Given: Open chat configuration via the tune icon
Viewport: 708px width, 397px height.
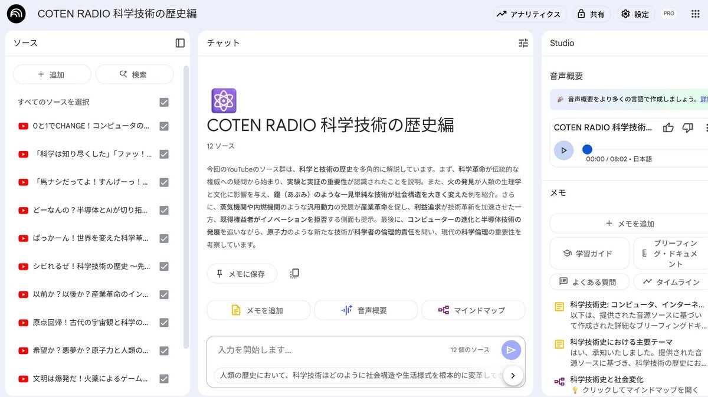Looking at the screenshot, I should pyautogui.click(x=523, y=43).
